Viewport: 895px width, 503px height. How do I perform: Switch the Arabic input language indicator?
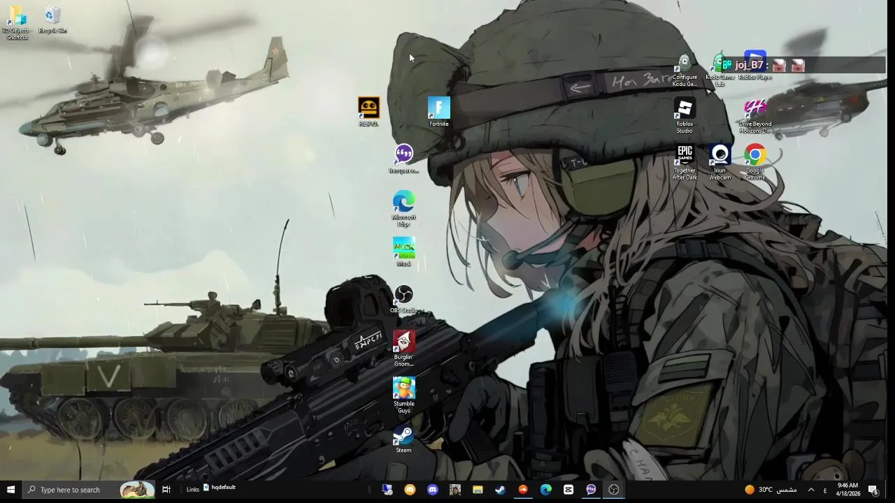coord(825,490)
